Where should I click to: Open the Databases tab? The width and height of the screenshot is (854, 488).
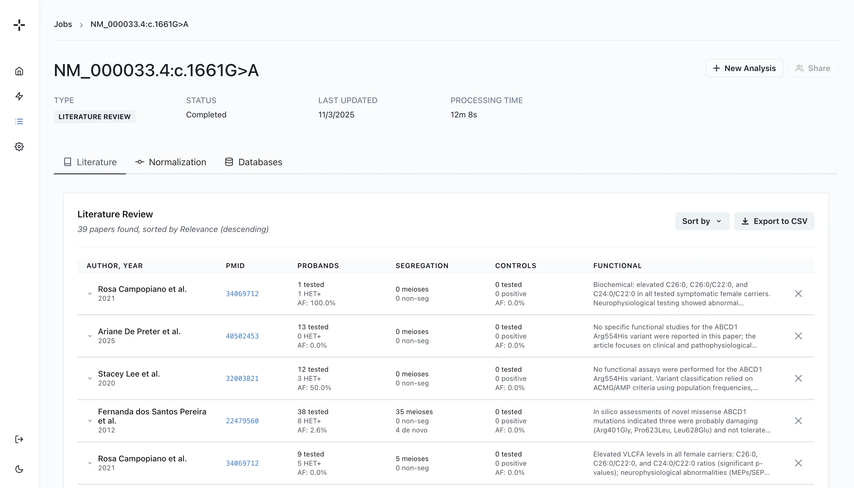click(x=254, y=162)
